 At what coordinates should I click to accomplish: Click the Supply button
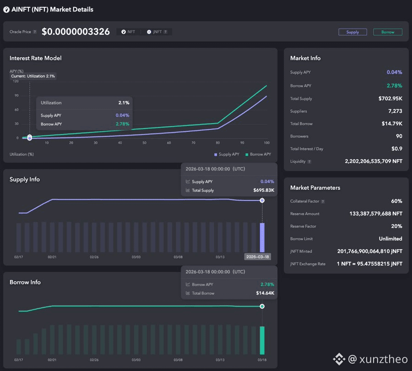click(352, 32)
